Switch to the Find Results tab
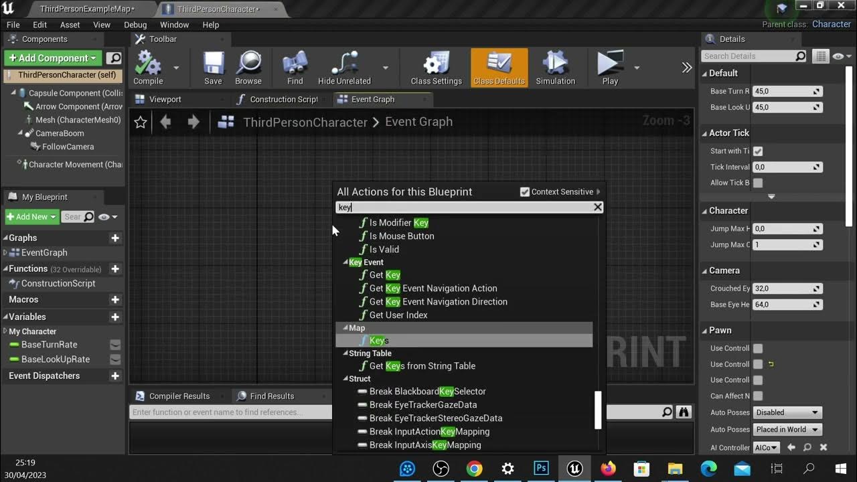This screenshot has width=857, height=482. point(272,396)
